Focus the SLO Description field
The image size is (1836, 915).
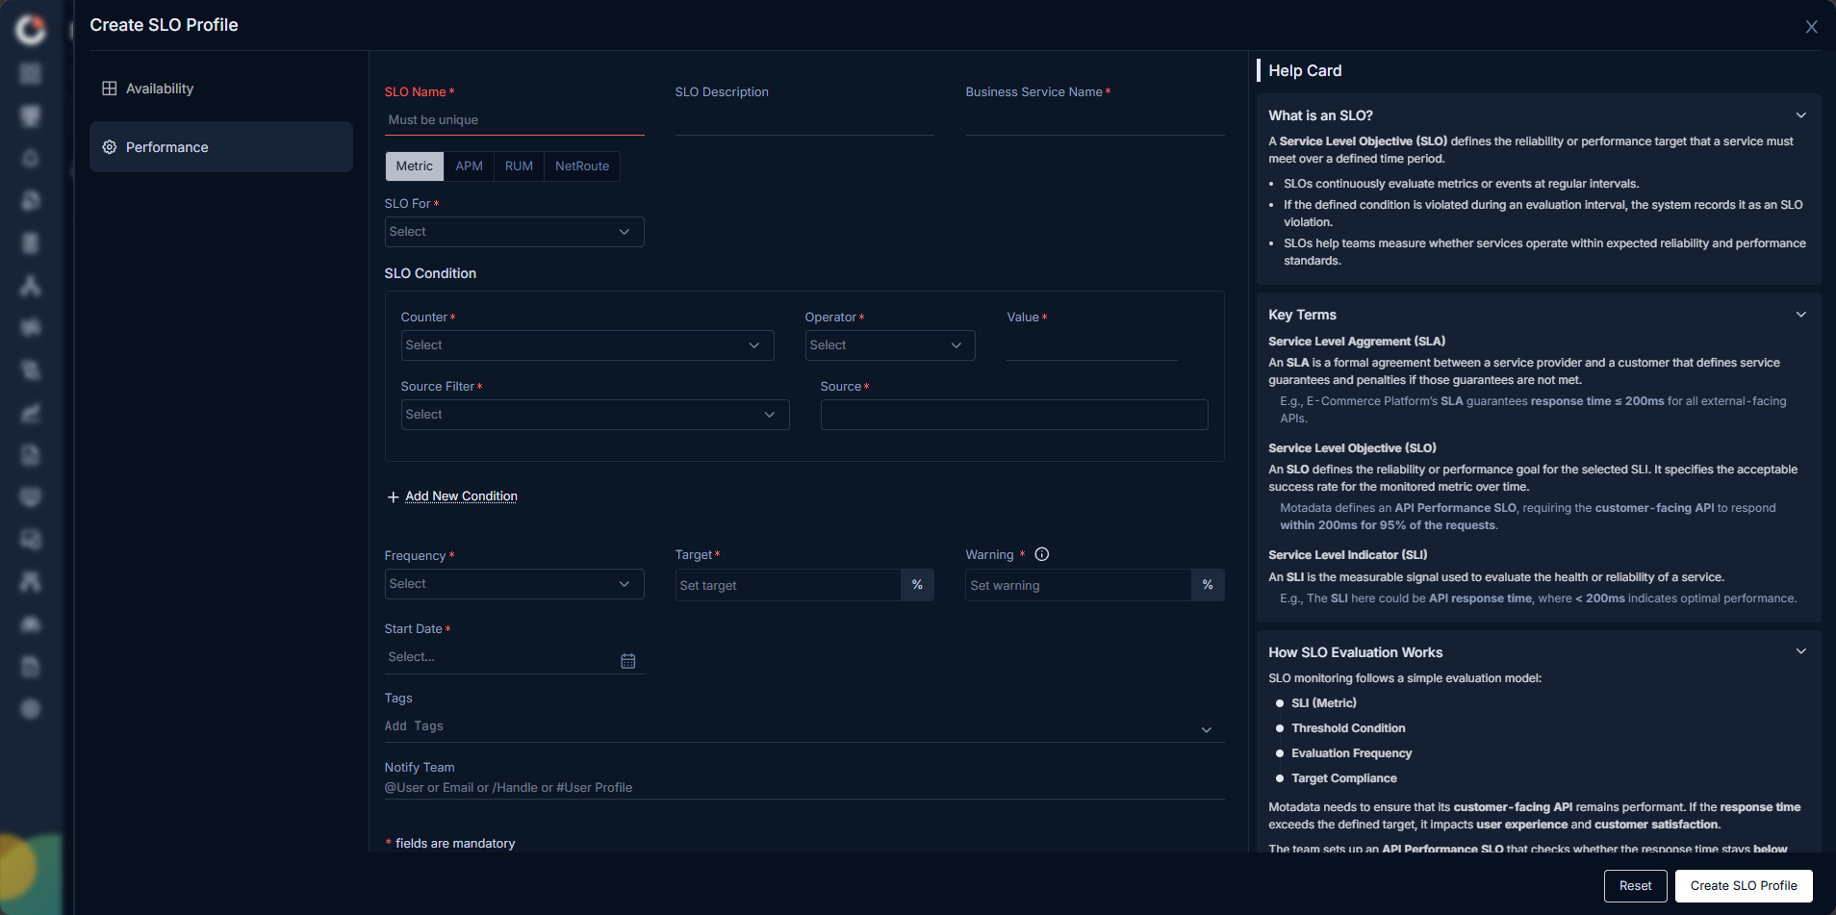tap(804, 120)
